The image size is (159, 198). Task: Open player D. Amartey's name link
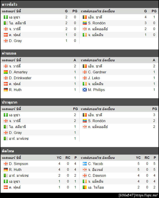tap(18, 72)
